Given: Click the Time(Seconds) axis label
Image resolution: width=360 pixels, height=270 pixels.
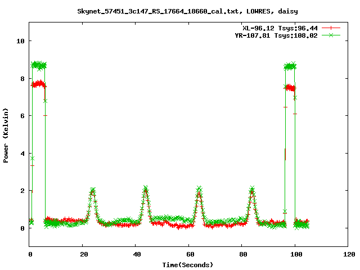Looking at the screenshot, I should tap(188, 265).
